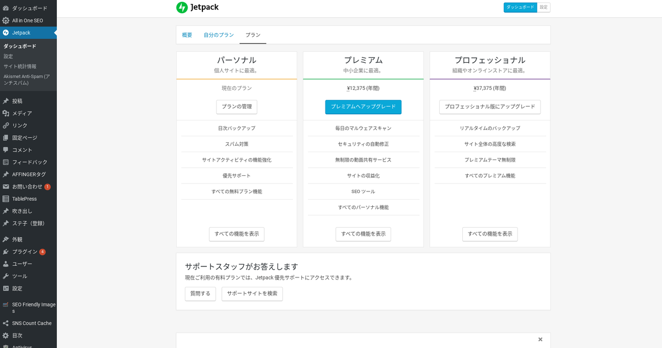Click the 現在のプラン label

237,88
